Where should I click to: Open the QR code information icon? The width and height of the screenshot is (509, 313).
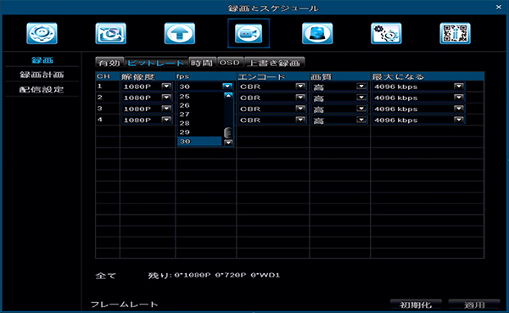pos(455,33)
